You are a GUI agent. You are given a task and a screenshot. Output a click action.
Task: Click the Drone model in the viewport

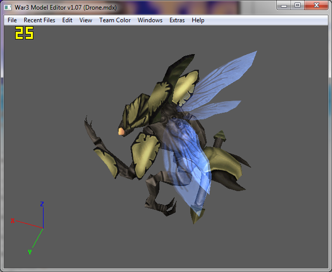(x=170, y=138)
